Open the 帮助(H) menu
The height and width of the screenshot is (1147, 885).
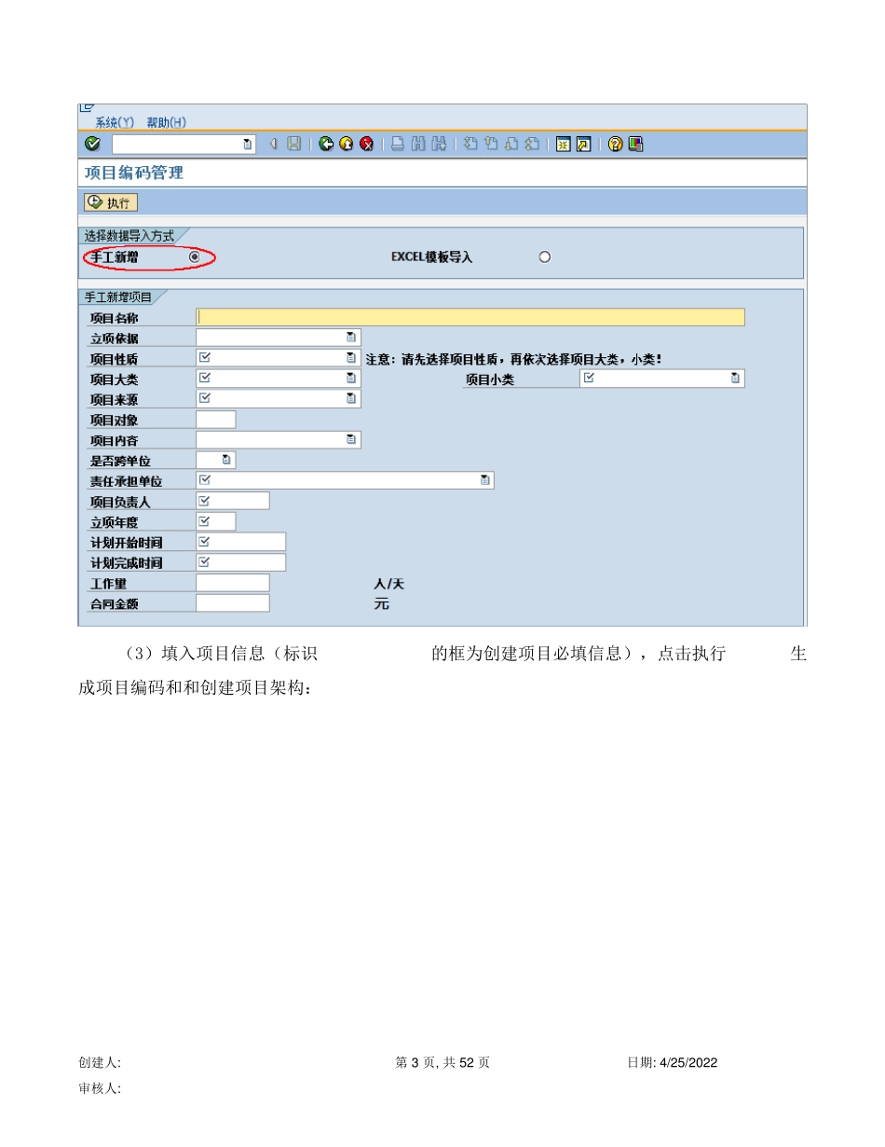(167, 122)
